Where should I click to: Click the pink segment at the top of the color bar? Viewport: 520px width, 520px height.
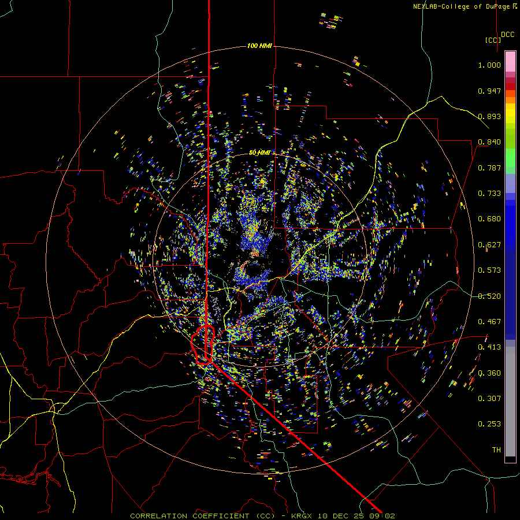click(x=510, y=62)
